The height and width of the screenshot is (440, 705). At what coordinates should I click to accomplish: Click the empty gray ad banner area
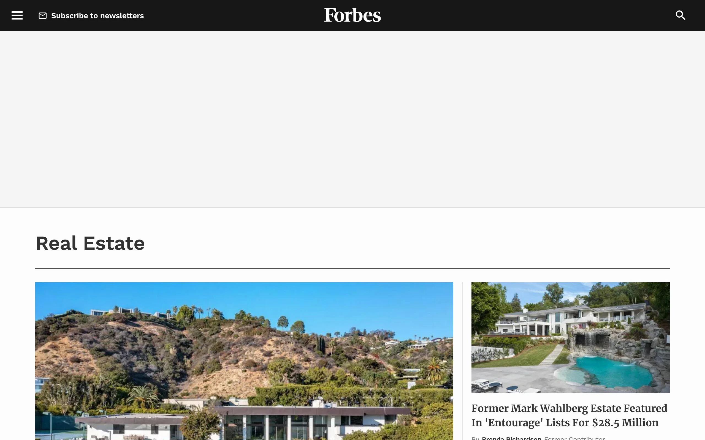[x=352, y=119]
